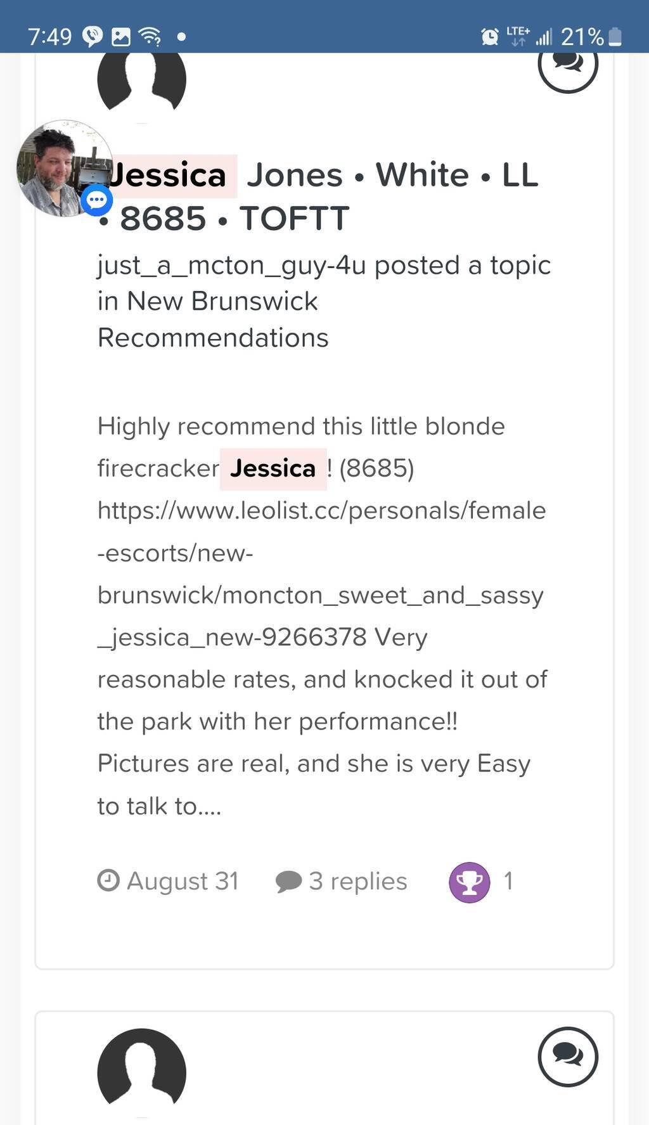Tap the alarm clock icon in the status bar
The height and width of the screenshot is (1125, 649).
point(489,37)
